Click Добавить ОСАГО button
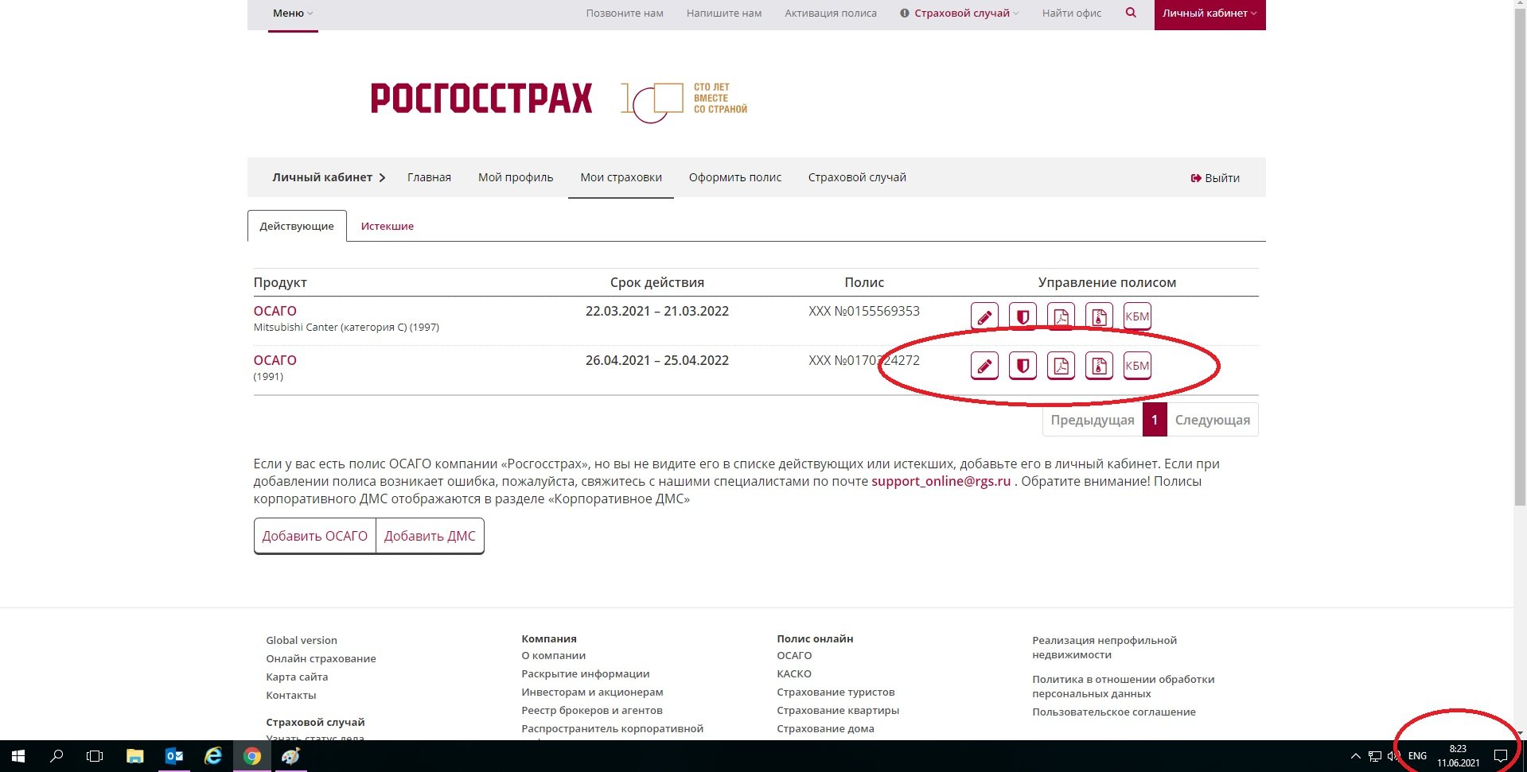This screenshot has height=772, width=1527. point(315,536)
